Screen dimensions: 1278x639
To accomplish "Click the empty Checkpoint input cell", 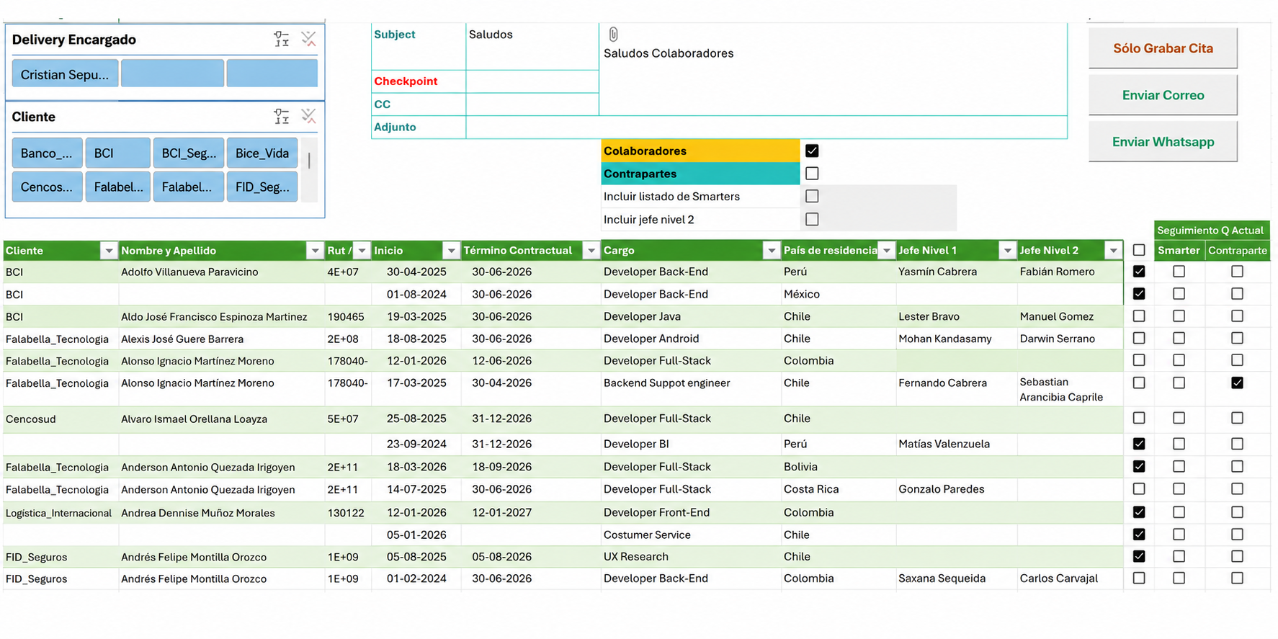I will [x=532, y=81].
